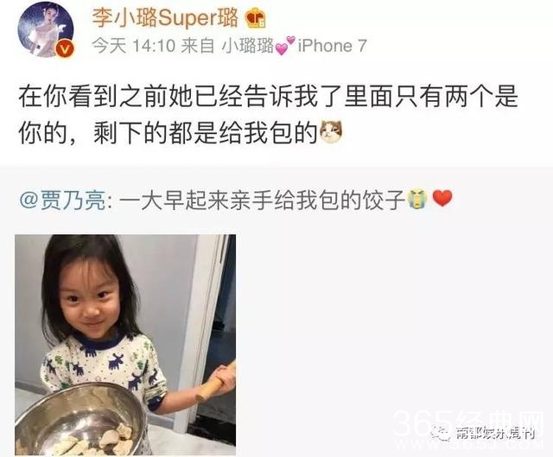Image resolution: width=553 pixels, height=457 pixels.
Task: Click the steel bowl of dumplings in photo
Action: click(79, 420)
